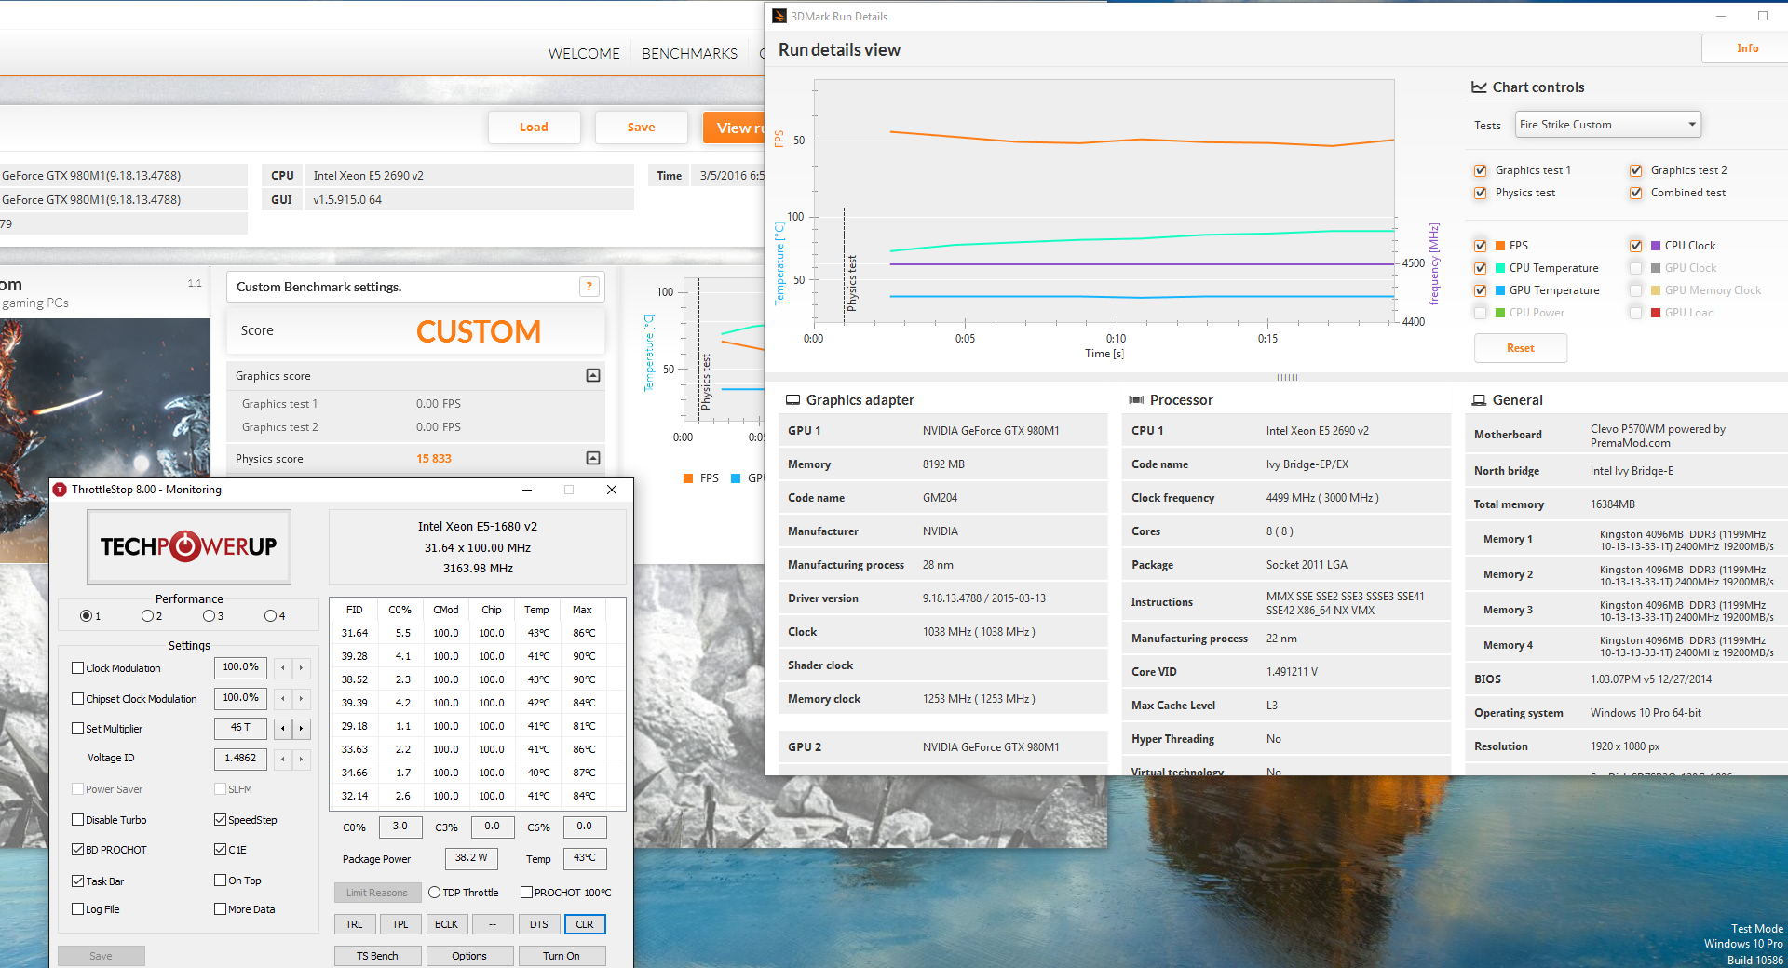Click the Save button in 3DMark
1788x968 pixels.
641,128
